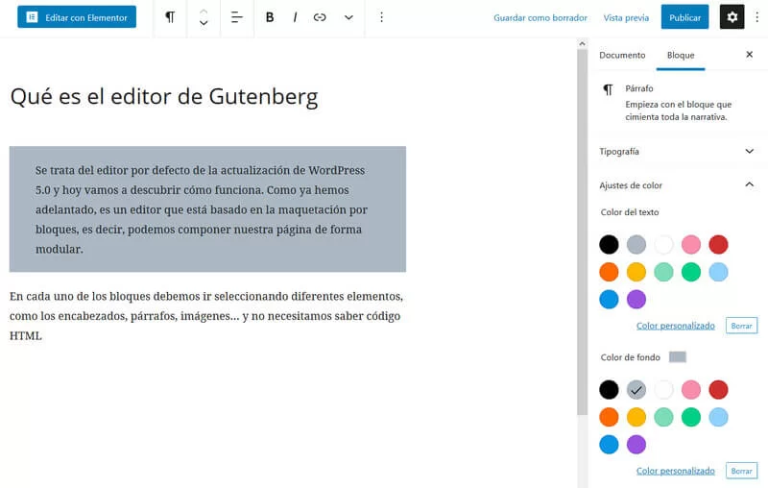
Task: Open Color personalizado for text color
Action: [676, 326]
